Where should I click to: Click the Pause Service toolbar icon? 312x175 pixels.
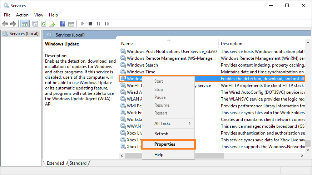click(x=99, y=24)
